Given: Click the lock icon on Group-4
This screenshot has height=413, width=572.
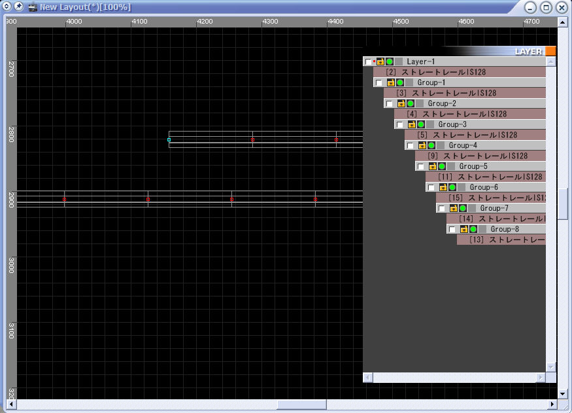Looking at the screenshot, I should coord(422,145).
